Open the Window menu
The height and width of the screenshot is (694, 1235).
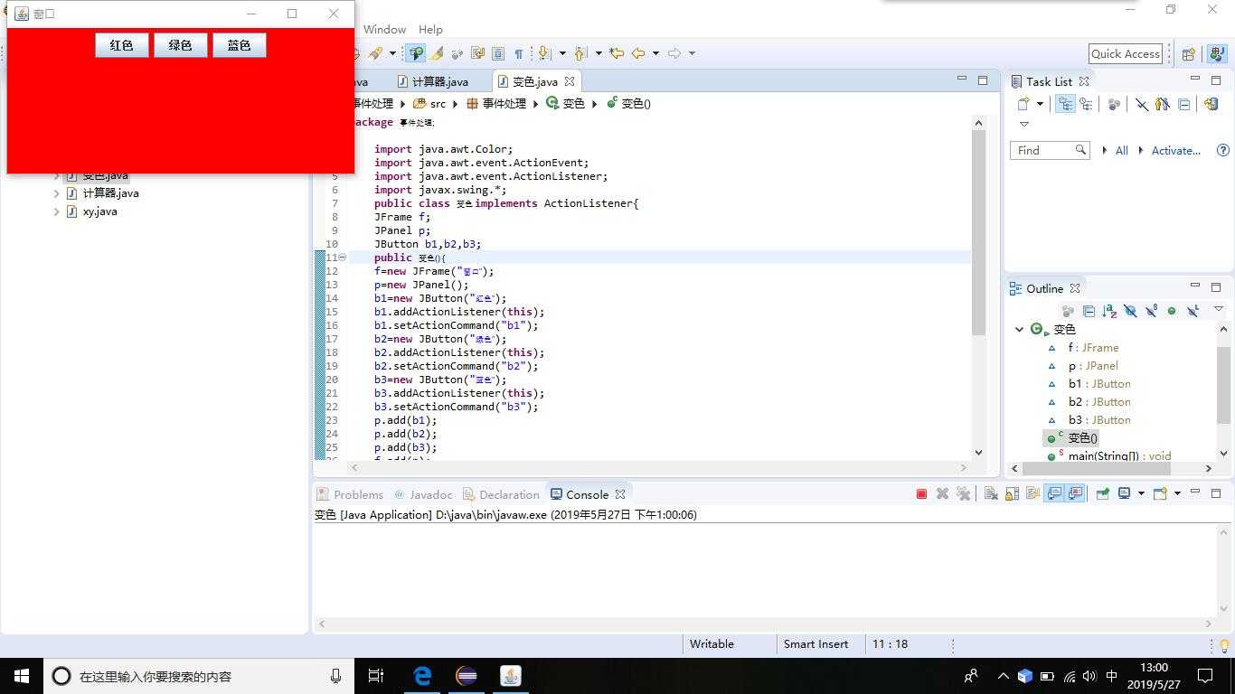[x=384, y=29]
